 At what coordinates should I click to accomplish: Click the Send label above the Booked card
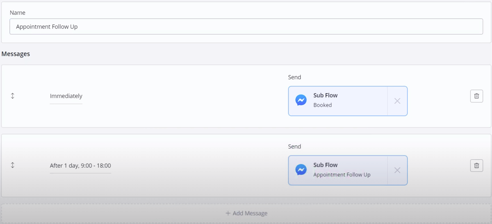tap(294, 77)
